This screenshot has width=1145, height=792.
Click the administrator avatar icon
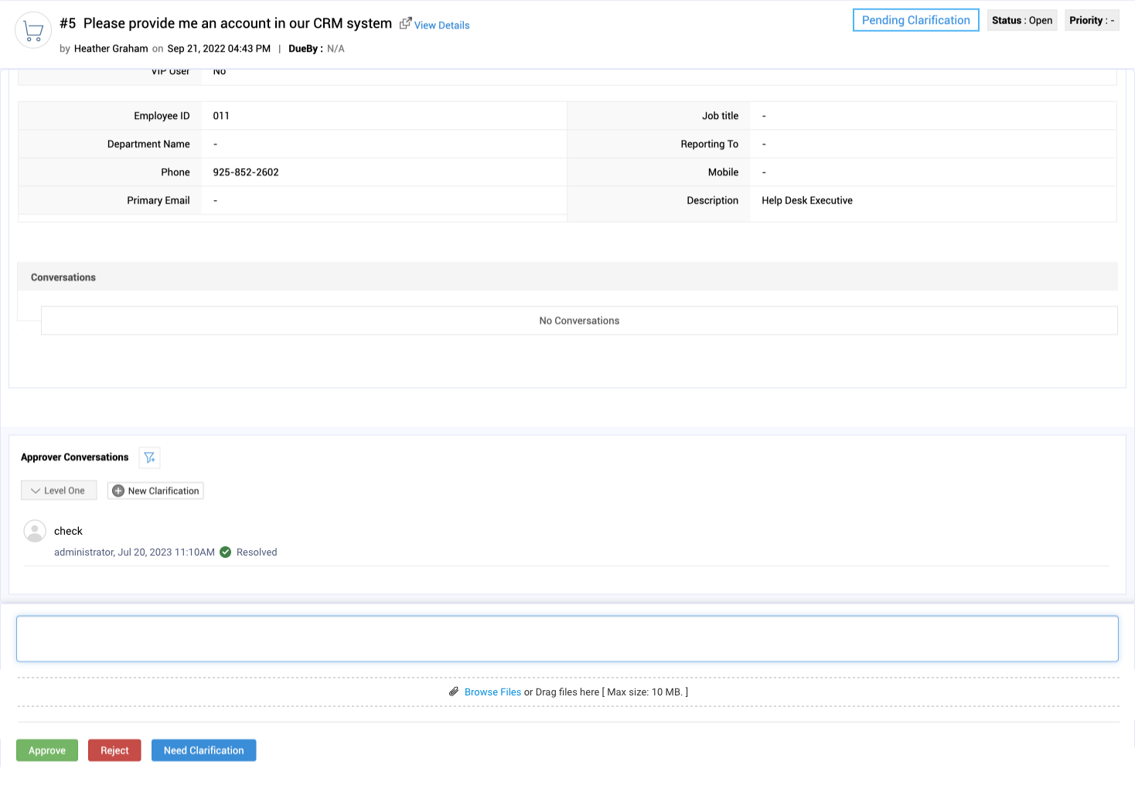[x=35, y=531]
